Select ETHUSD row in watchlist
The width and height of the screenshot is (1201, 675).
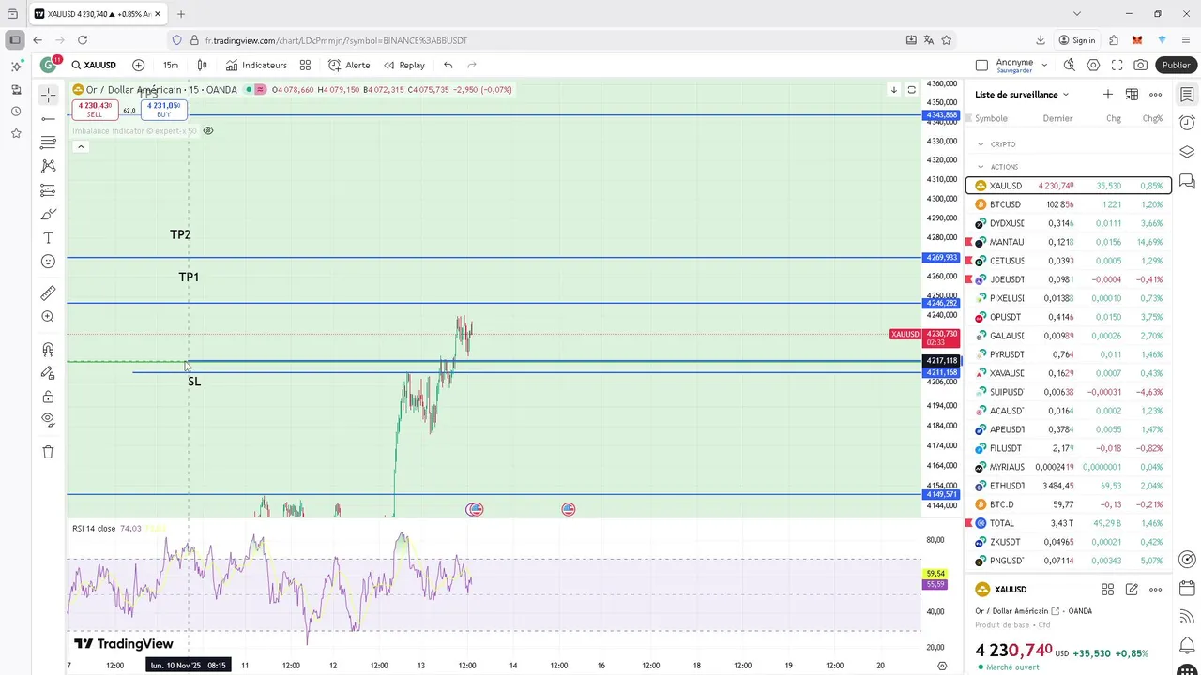[1069, 486]
